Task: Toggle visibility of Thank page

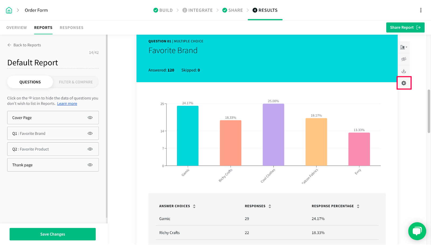Action: click(90, 165)
